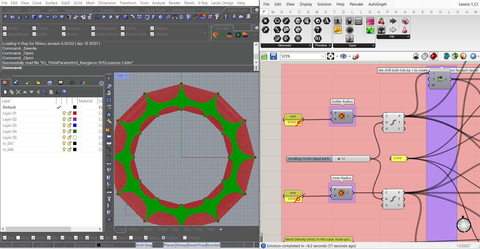Expand Geometry group with plus button
The width and height of the screenshot is (480, 249).
310,45
